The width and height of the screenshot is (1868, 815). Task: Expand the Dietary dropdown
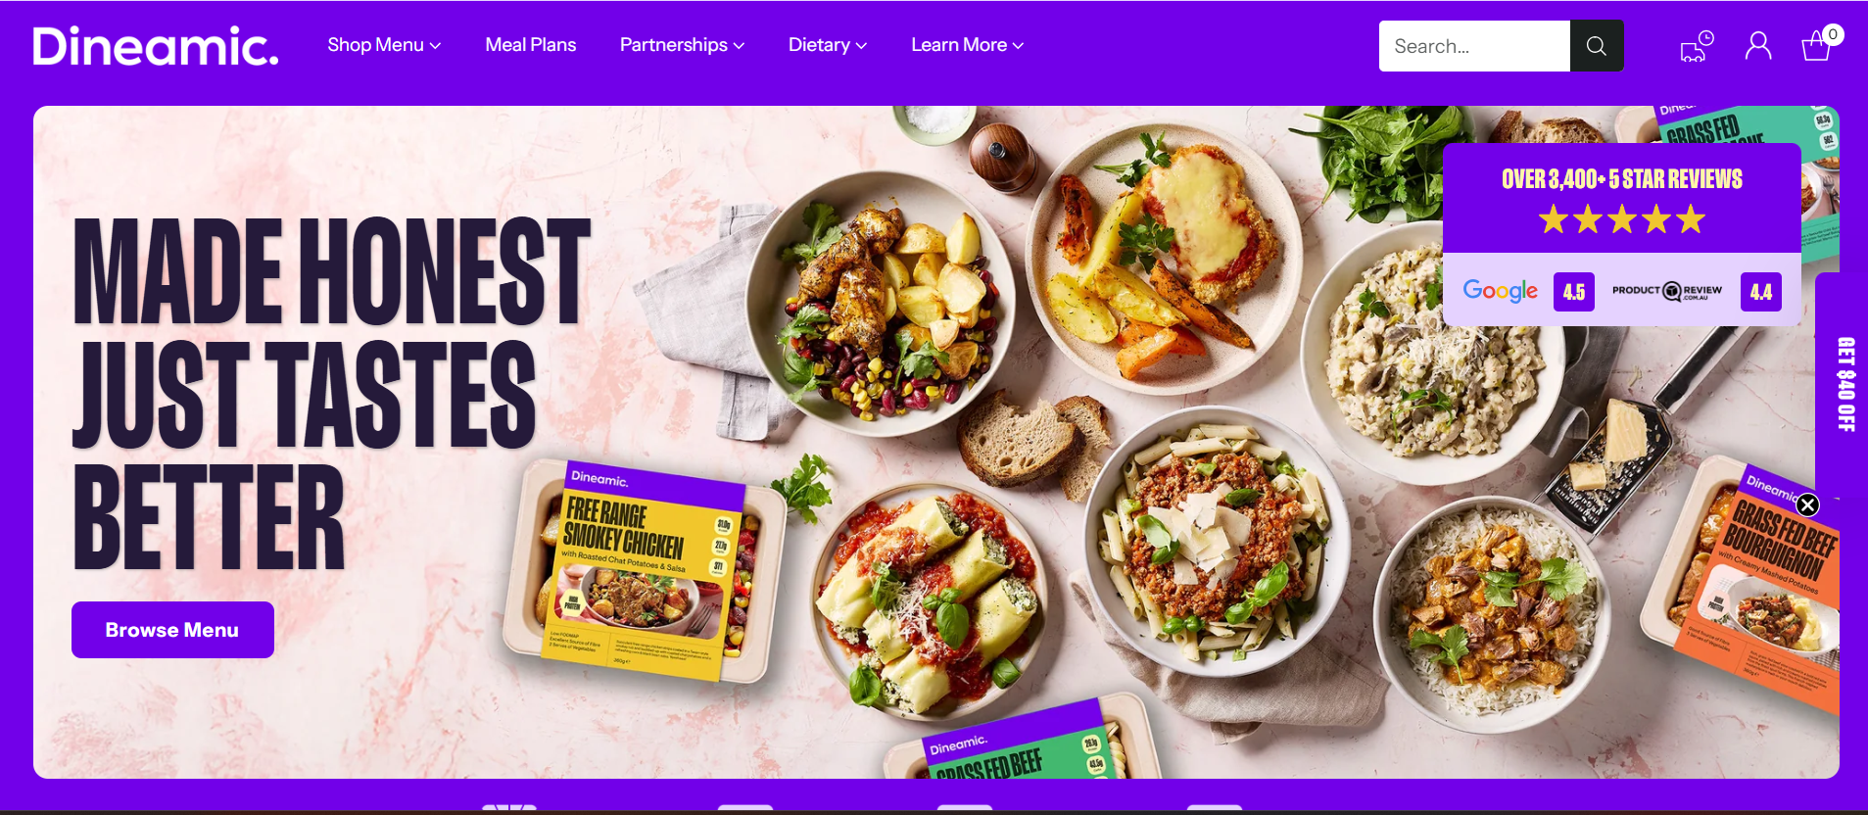pyautogui.click(x=828, y=45)
